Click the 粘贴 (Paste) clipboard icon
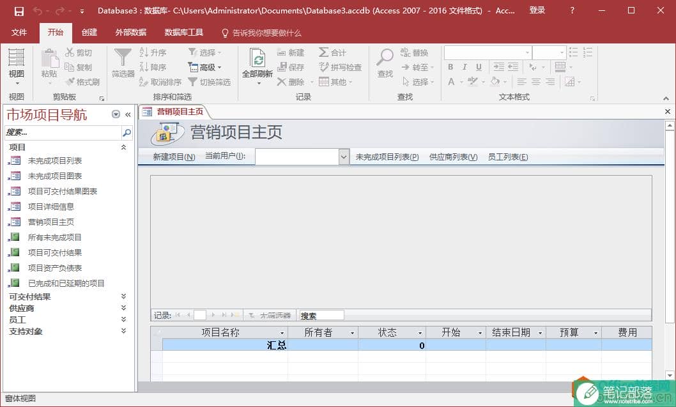676x407 pixels. (x=50, y=58)
